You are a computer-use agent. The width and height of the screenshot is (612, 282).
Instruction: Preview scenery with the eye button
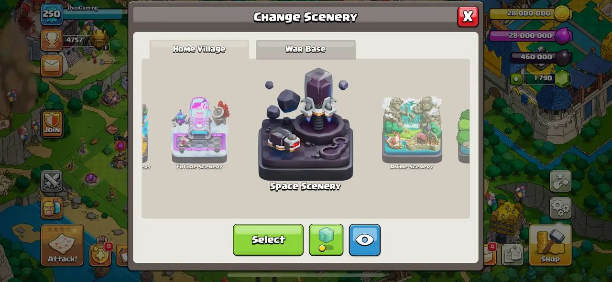365,239
